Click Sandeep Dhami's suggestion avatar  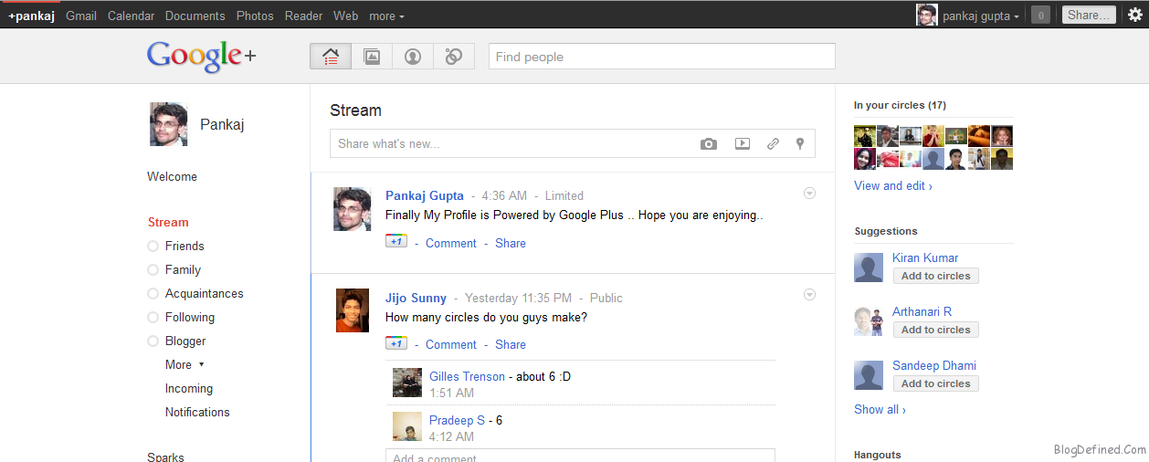click(x=869, y=375)
